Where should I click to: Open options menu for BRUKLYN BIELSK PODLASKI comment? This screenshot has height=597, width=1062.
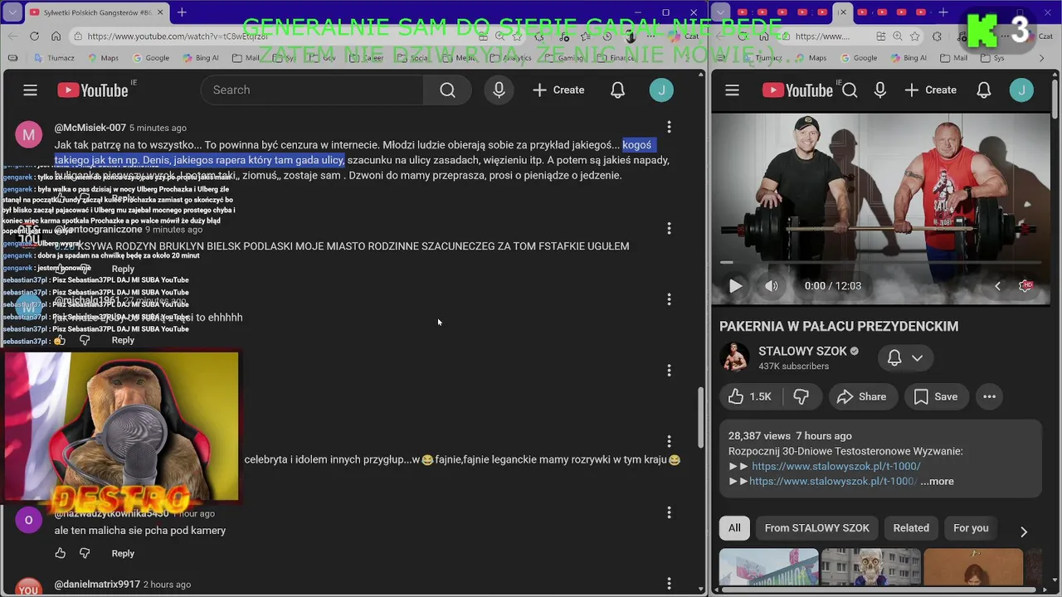(669, 228)
